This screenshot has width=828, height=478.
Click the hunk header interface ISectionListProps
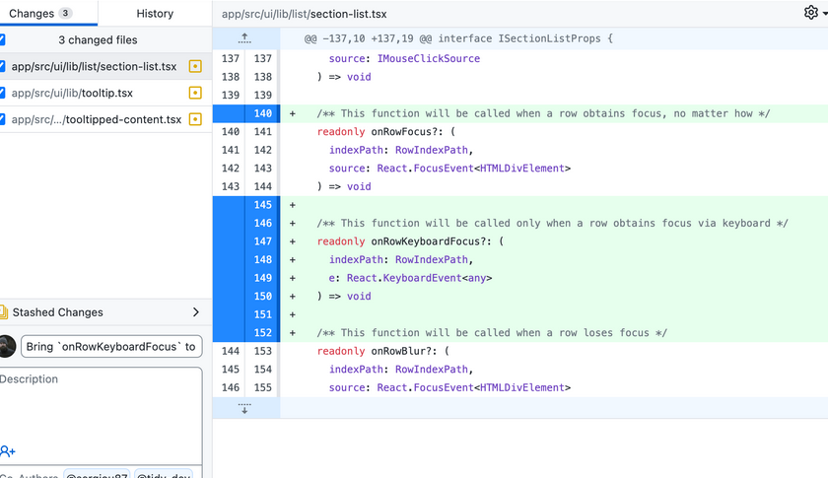458,38
